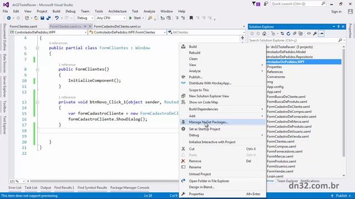
Task: Click the New Project toolbar icon
Action: tap(27, 18)
